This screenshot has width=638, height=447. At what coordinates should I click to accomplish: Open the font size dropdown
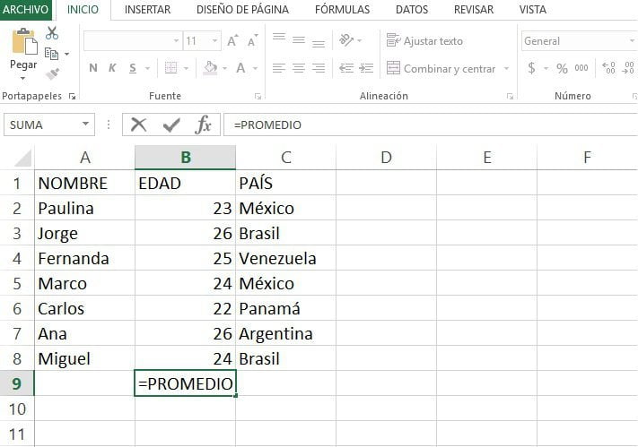(214, 40)
